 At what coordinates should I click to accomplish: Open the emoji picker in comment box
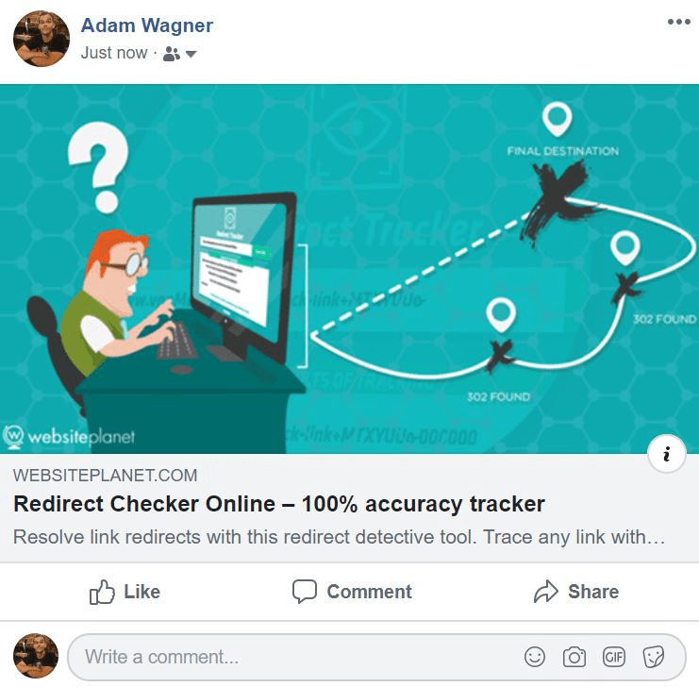click(535, 657)
